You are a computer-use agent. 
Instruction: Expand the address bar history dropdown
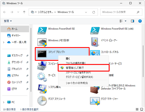pyautogui.click(x=86, y=12)
